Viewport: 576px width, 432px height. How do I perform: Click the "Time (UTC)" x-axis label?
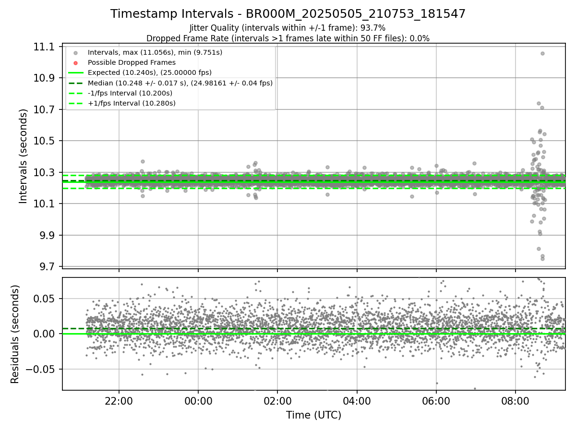point(313,415)
